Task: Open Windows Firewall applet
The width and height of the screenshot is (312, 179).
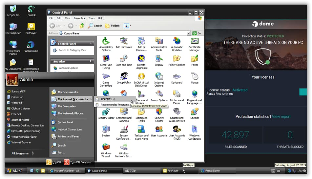Action: (106, 150)
